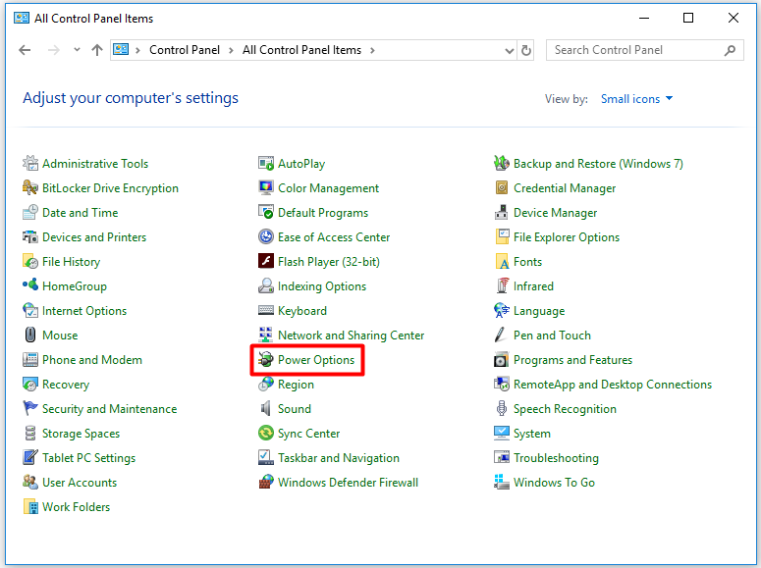The height and width of the screenshot is (568, 761).
Task: Open Pen and Touch link
Action: [x=552, y=336]
